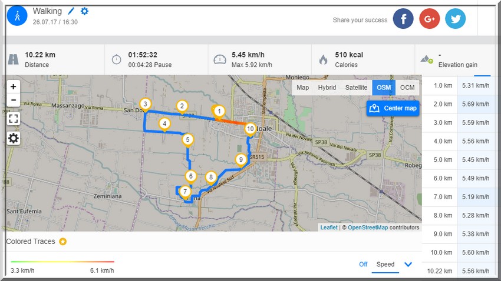Open the OpenStreetMap link
This screenshot has height=281, width=501.
tap(368, 228)
